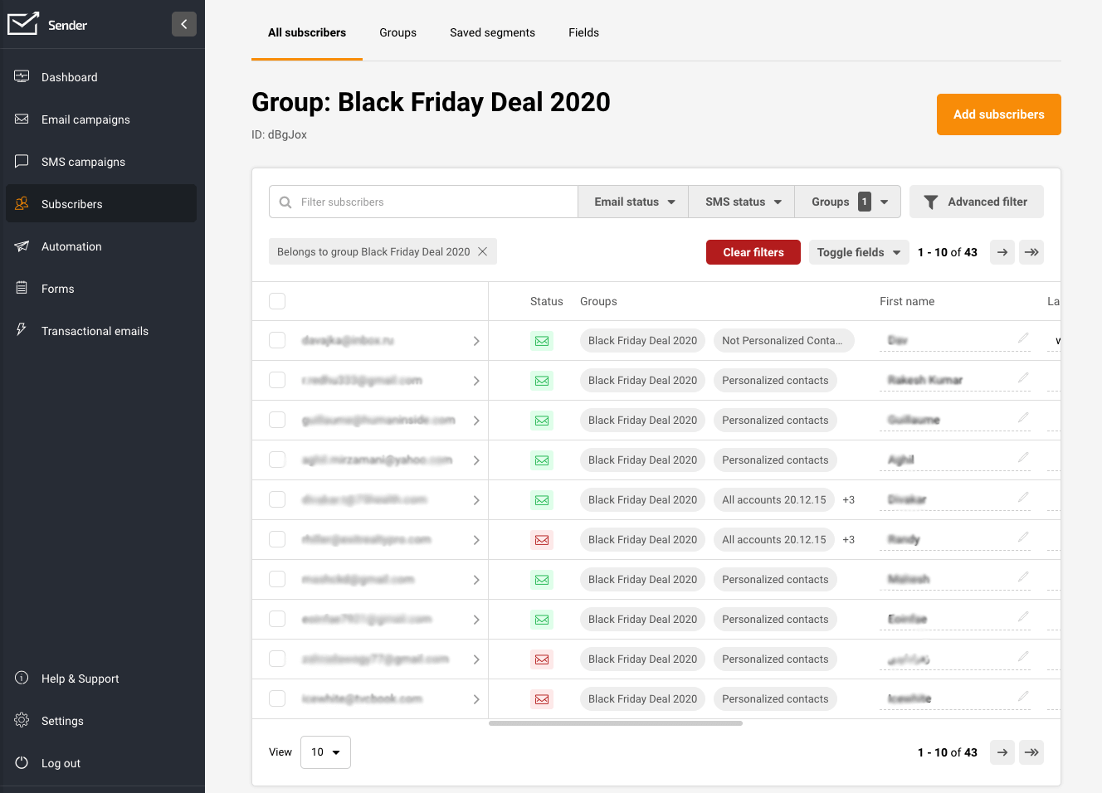Go to Automation in the sidebar
The image size is (1102, 793).
71,246
